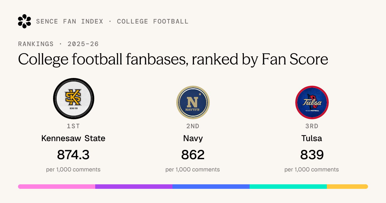Screen dimensions: 386x203
Task: Click the Sence flower logo icon
Action: tap(24, 21)
